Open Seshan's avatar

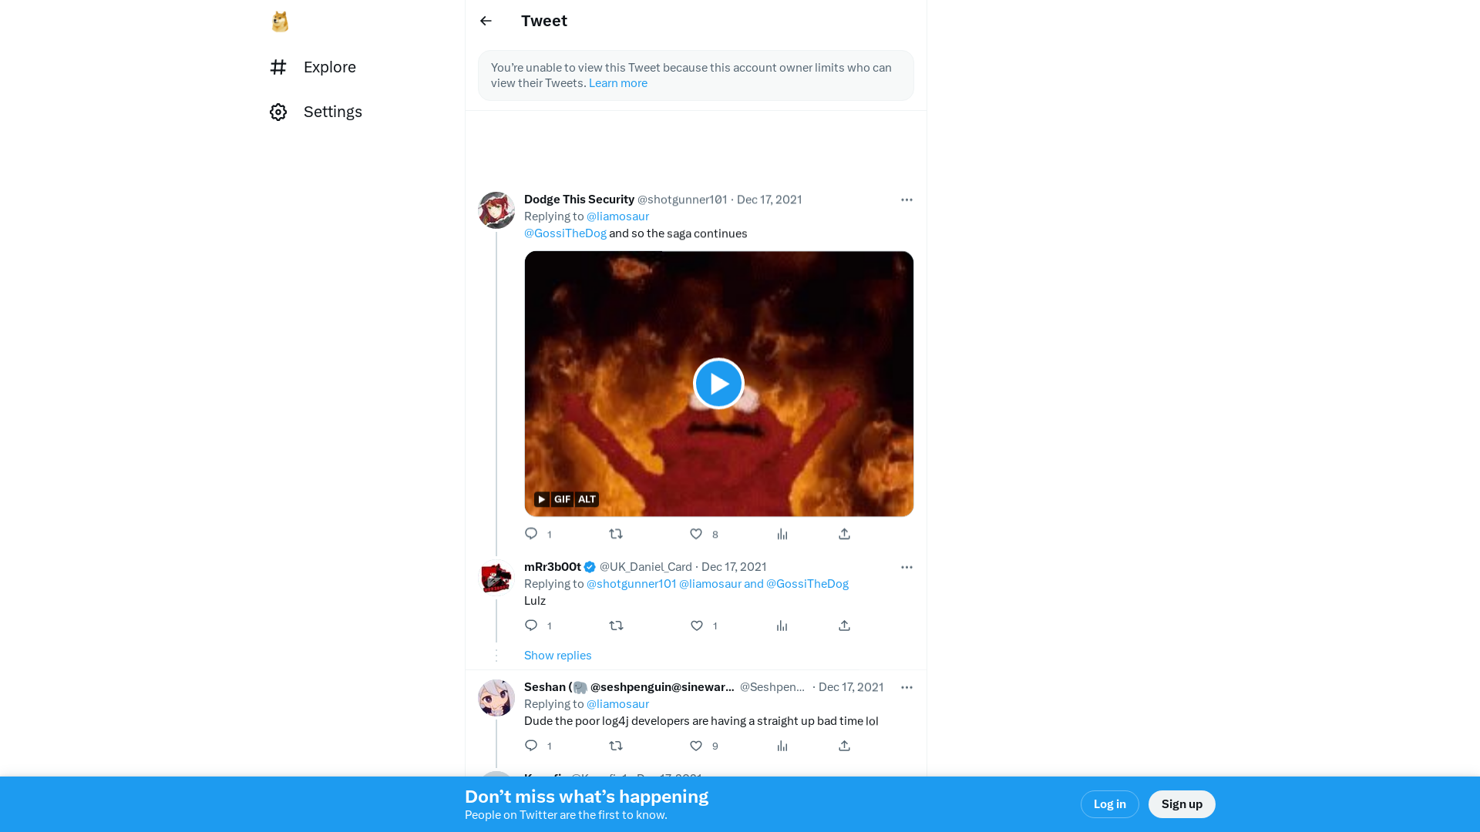click(496, 698)
